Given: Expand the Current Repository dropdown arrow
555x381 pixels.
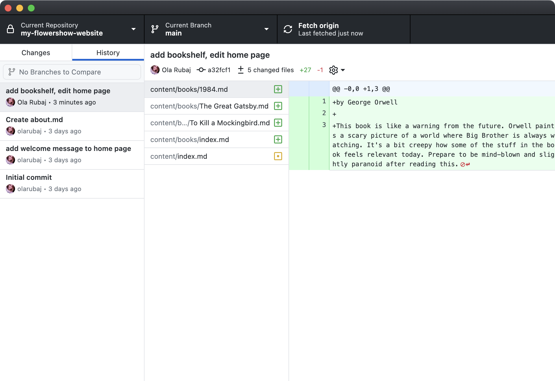Looking at the screenshot, I should tap(134, 29).
